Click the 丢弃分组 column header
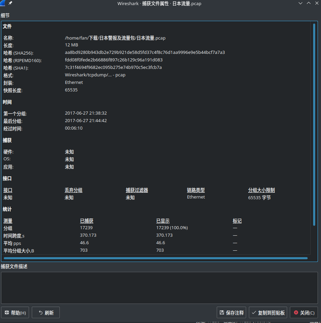Viewport: 321px width, 323px height. (73, 190)
